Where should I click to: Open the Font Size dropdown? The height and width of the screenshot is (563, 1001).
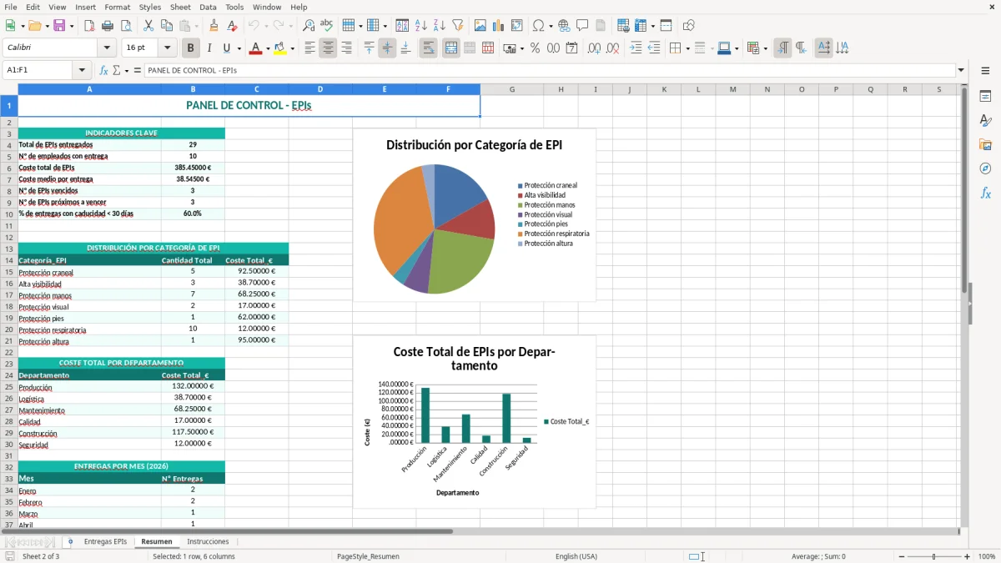168,48
